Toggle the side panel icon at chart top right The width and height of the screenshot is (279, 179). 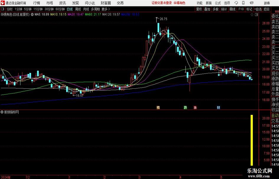(256, 15)
